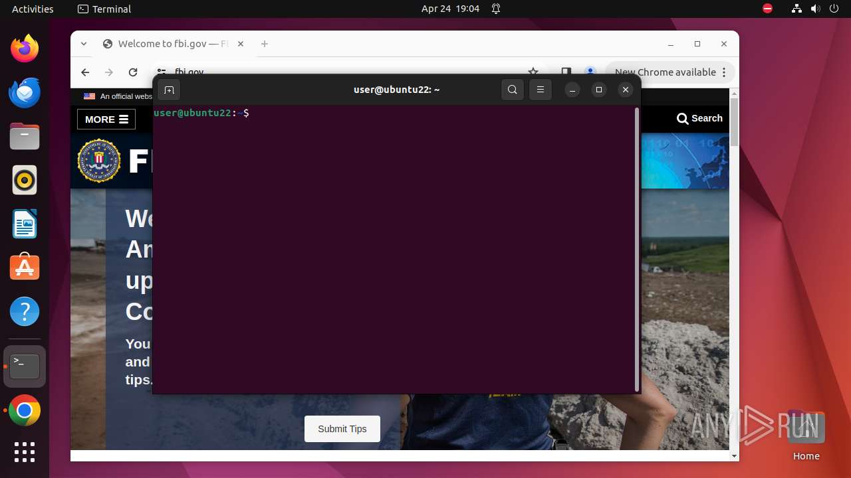This screenshot has width=851, height=478.
Task: Go forward in Chrome browser
Action: (109, 72)
